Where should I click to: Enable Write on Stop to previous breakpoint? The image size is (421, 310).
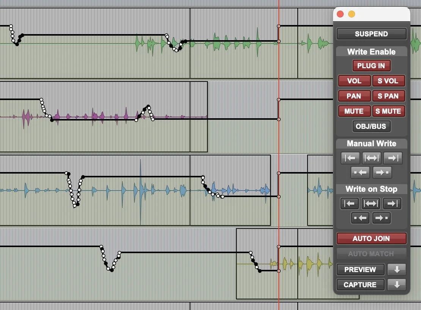point(360,218)
